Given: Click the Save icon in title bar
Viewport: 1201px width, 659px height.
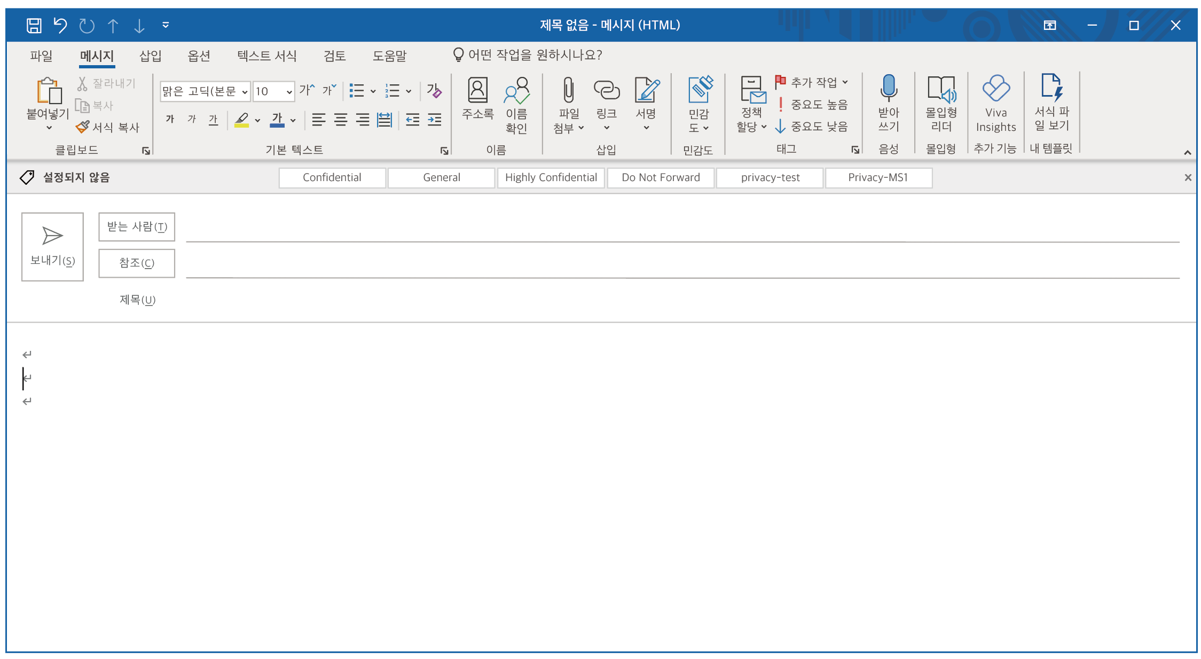Looking at the screenshot, I should tap(34, 25).
